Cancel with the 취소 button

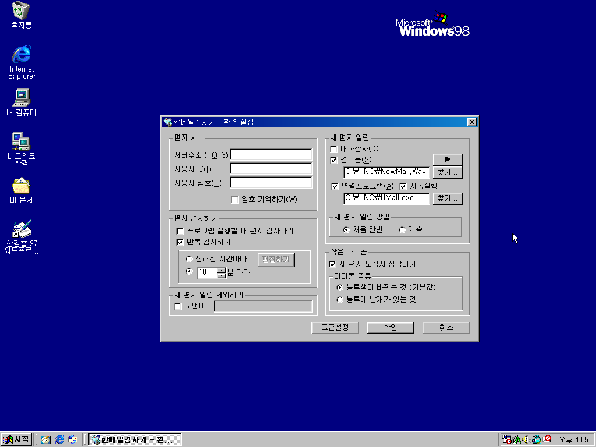(446, 328)
